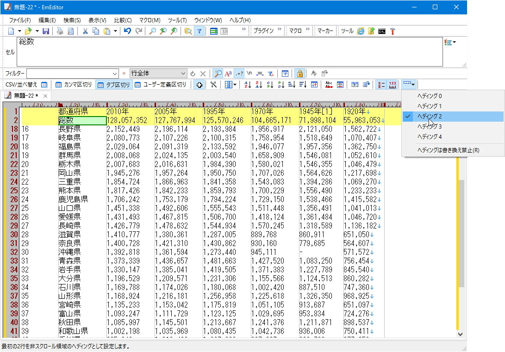Toggle case sensitivity (Aa) in the filter bar
Viewport: 505px width, 352px height.
coord(229,73)
